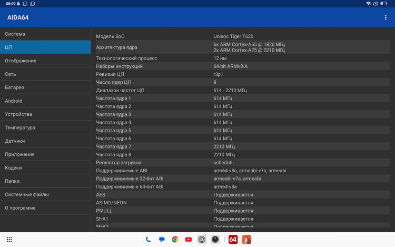This screenshot has height=247, width=395.
Task: Open the Система section
Action: coord(45,34)
